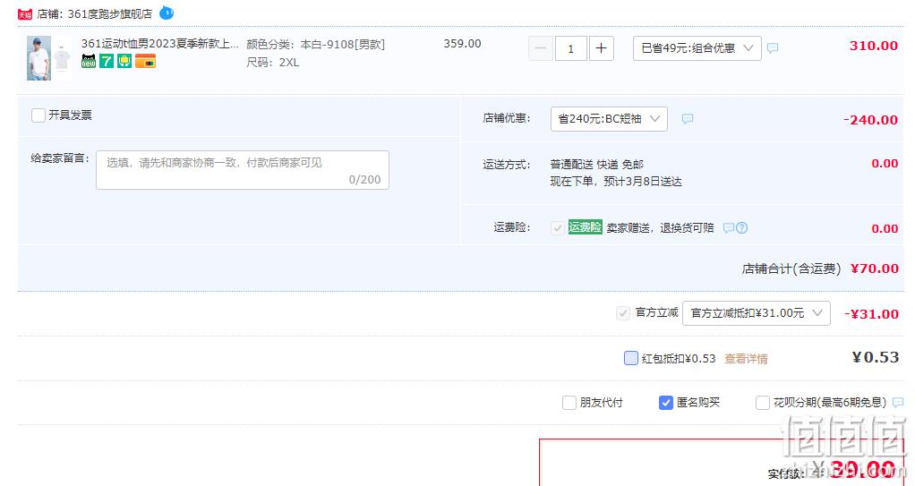Open the 官方立减抵扣¥31.00元 dropdown
This screenshot has width=915, height=486.
tap(756, 313)
